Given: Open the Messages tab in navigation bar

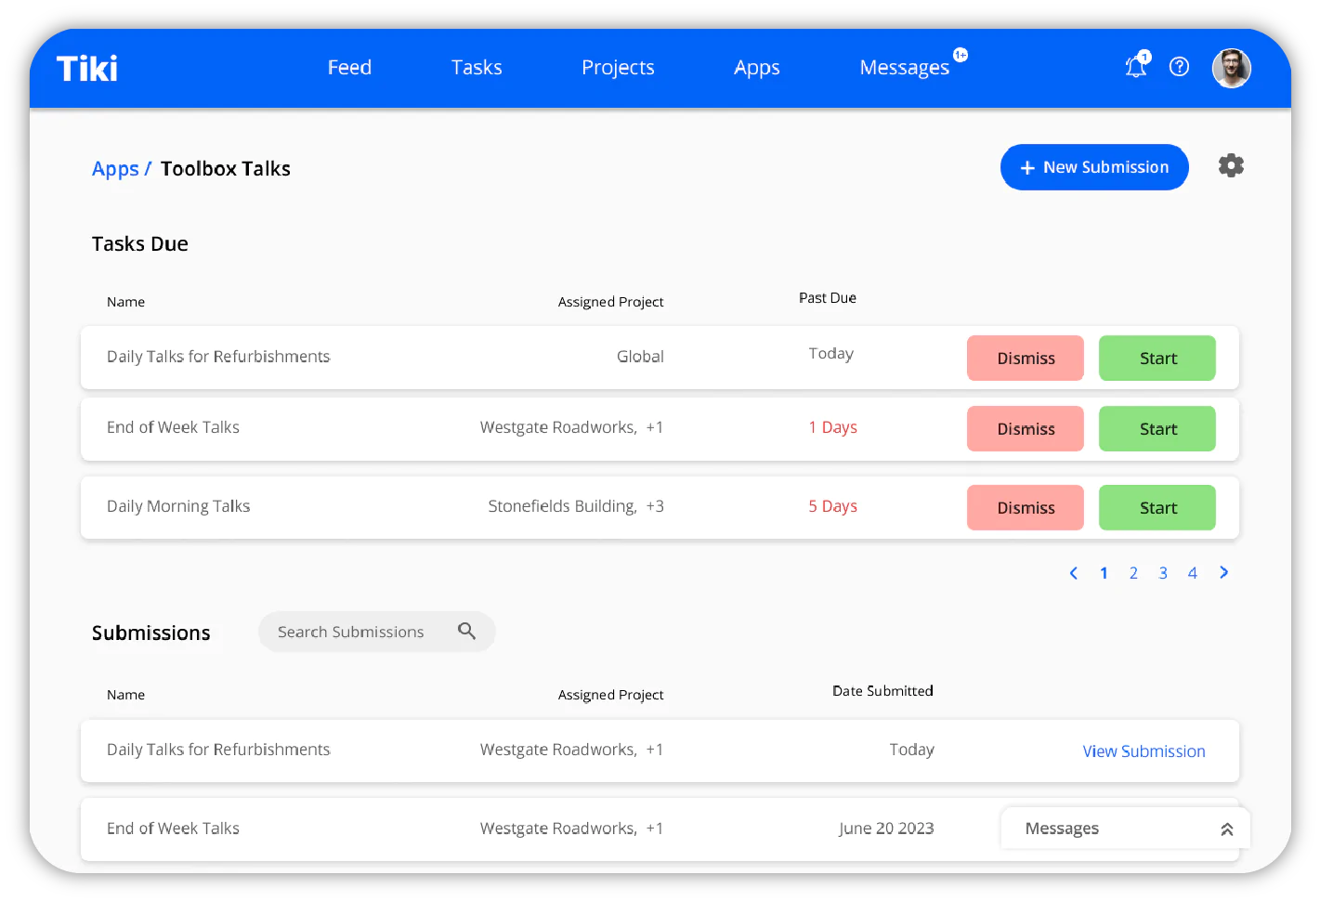Looking at the screenshot, I should click(905, 68).
